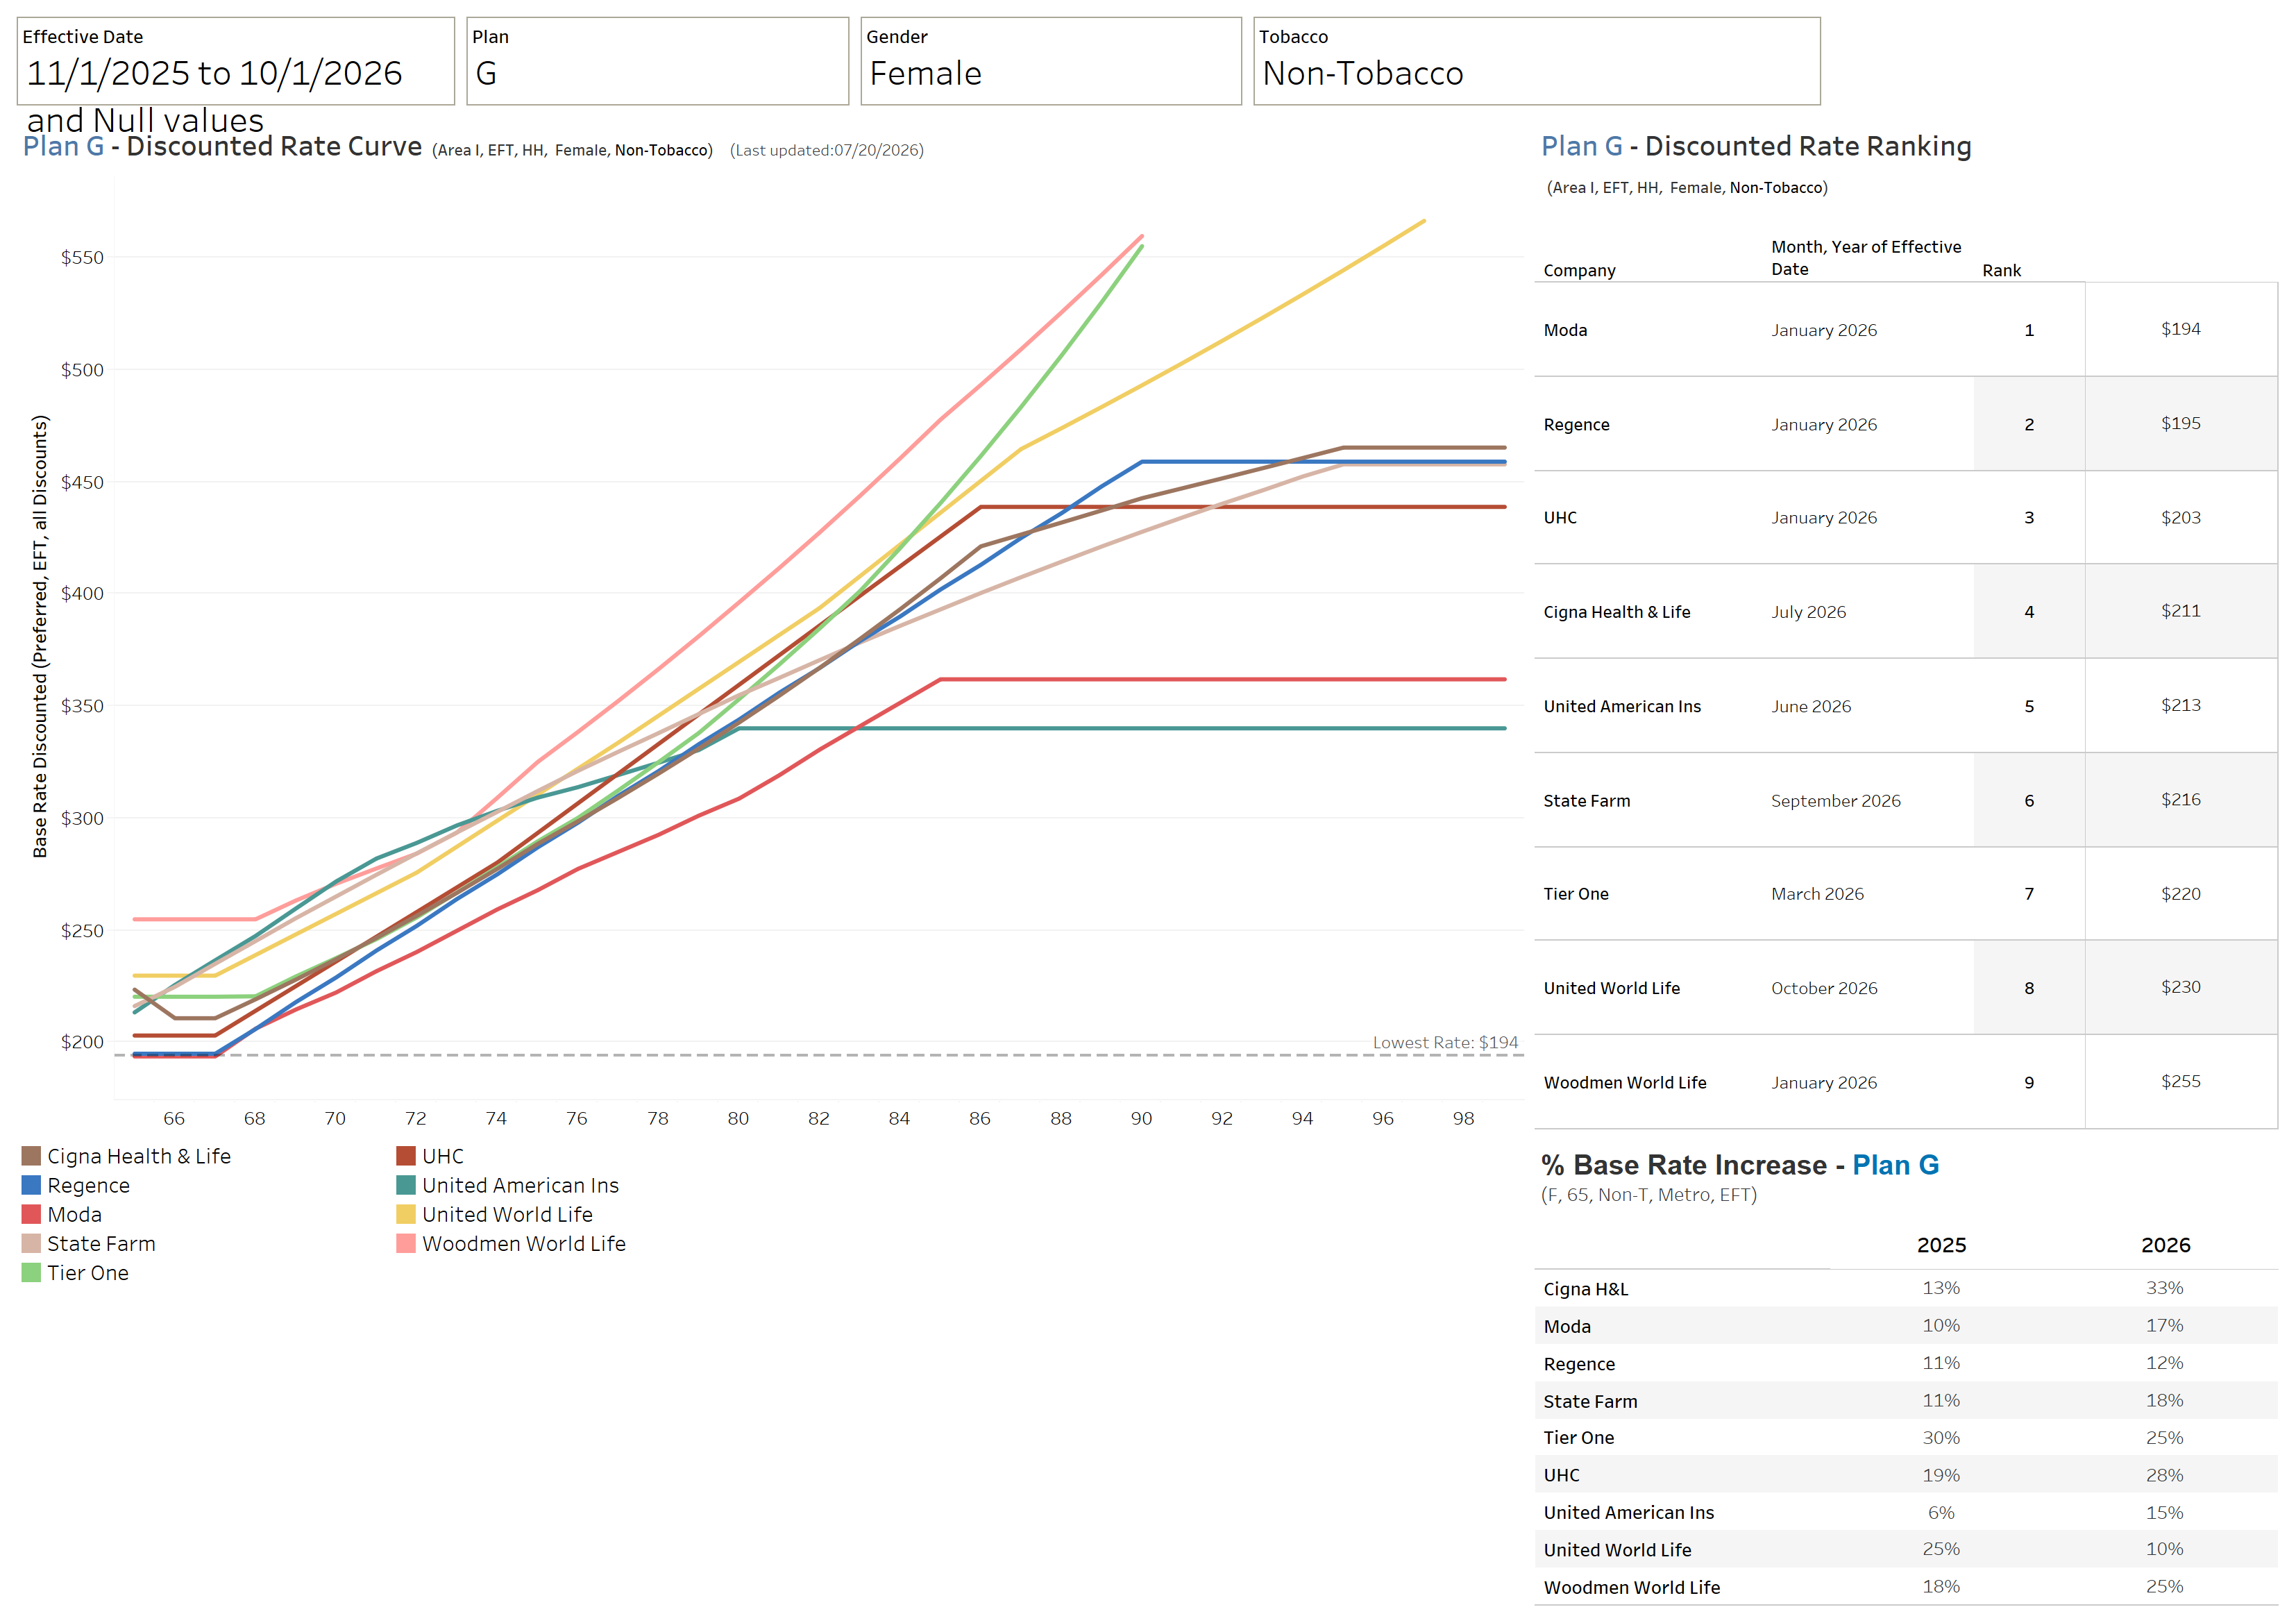Click the $220 rate value

[2180, 894]
